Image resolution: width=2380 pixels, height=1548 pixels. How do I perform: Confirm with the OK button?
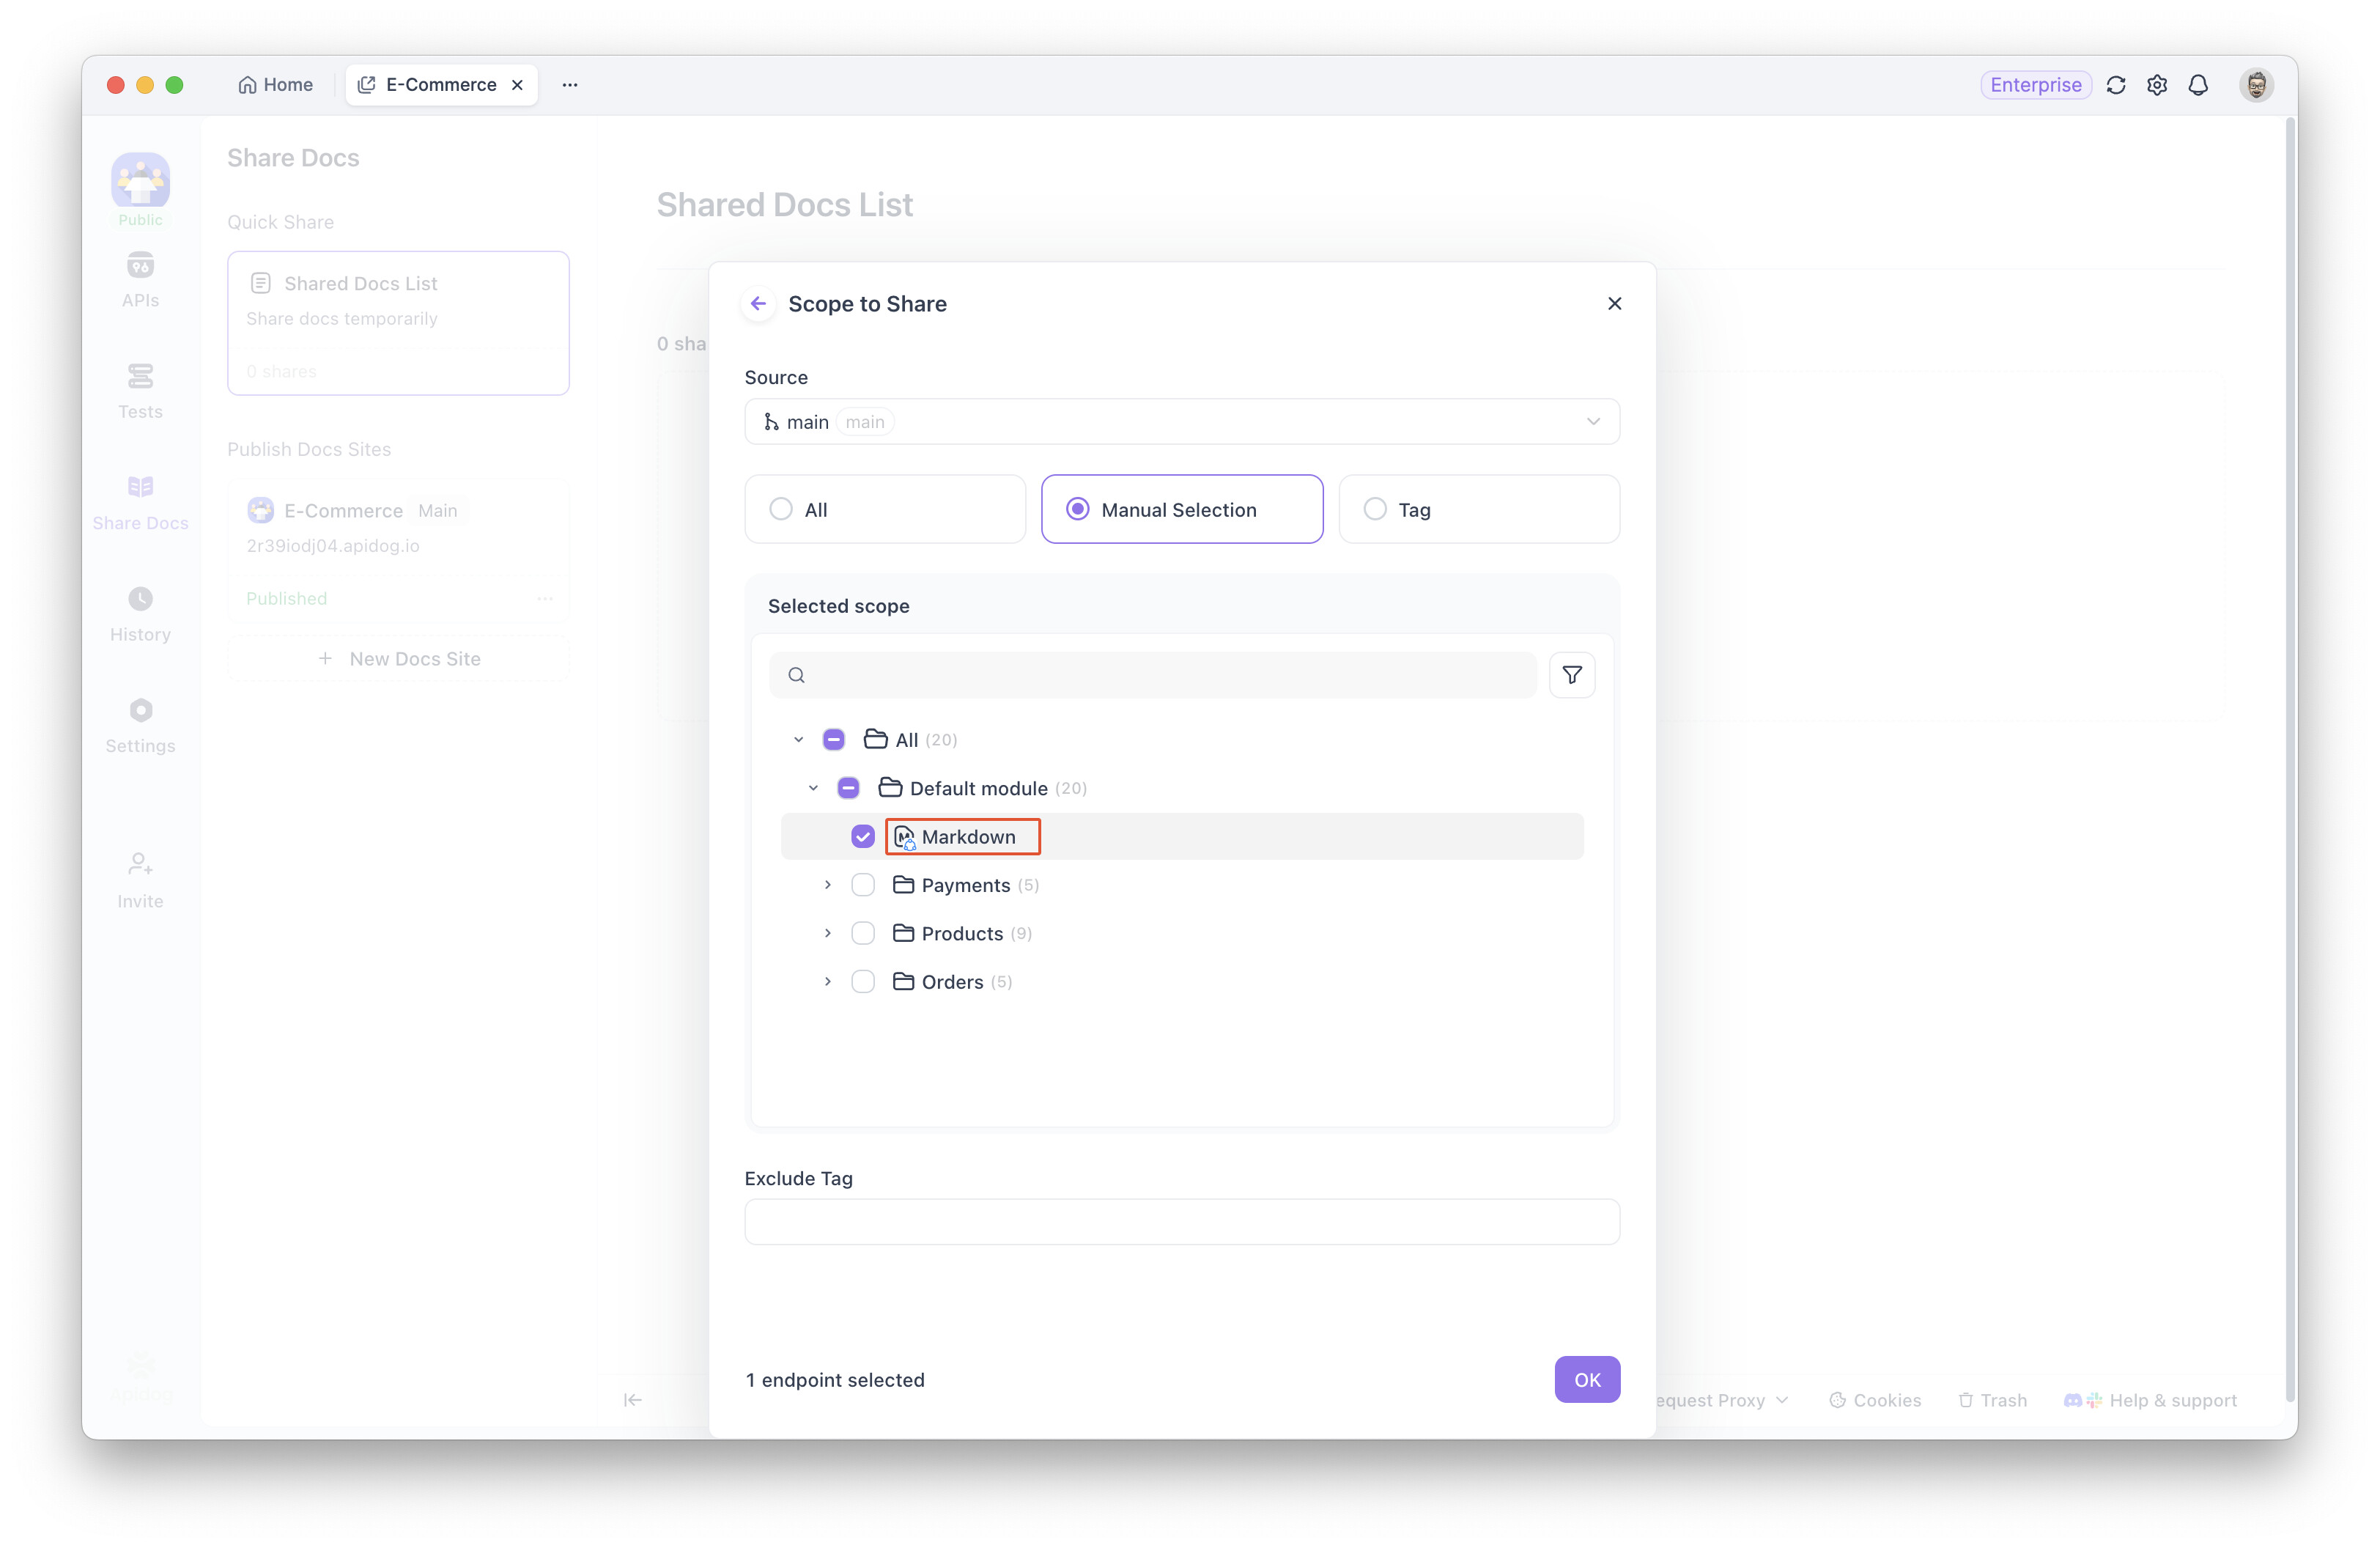click(1587, 1380)
